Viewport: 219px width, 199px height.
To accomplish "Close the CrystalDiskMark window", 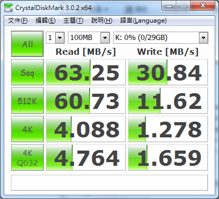I will pos(203,6).
